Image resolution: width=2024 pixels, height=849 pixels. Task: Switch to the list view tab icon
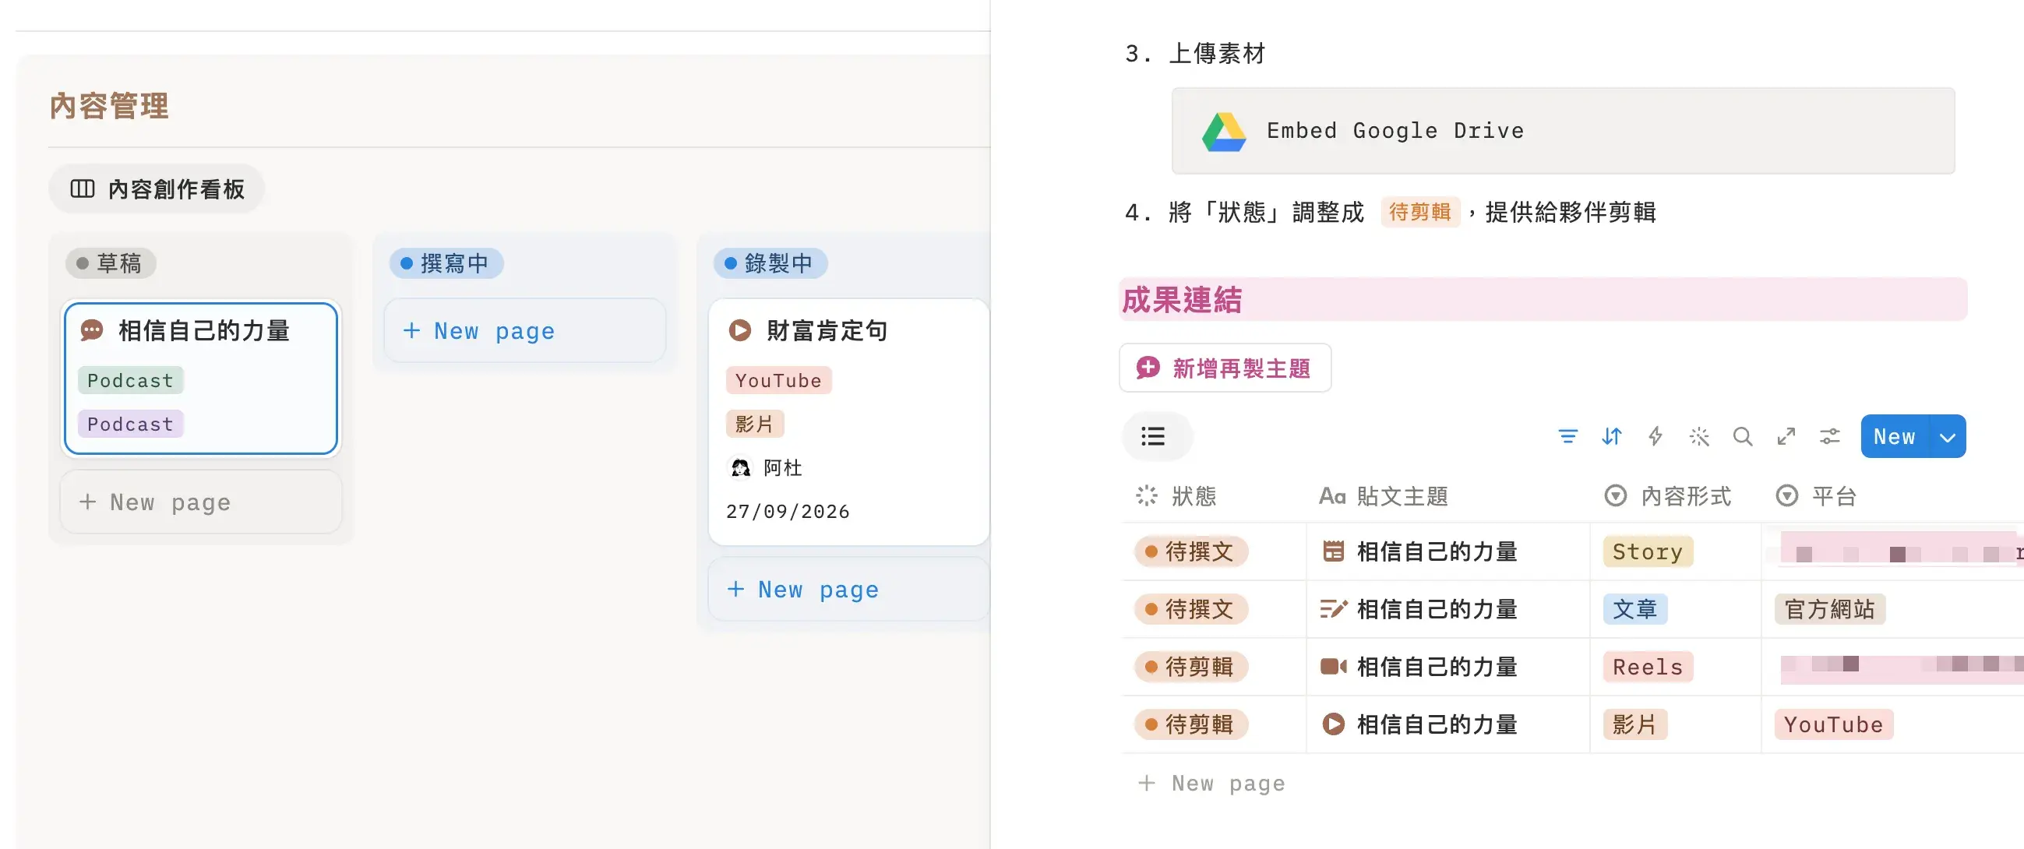click(1154, 436)
